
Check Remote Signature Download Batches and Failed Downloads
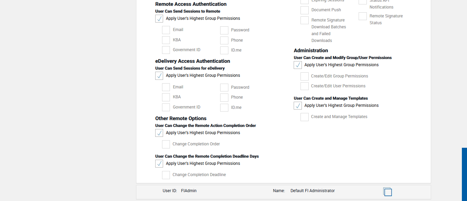click(305, 20)
